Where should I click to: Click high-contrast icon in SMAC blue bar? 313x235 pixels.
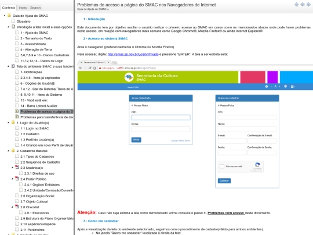point(285,86)
